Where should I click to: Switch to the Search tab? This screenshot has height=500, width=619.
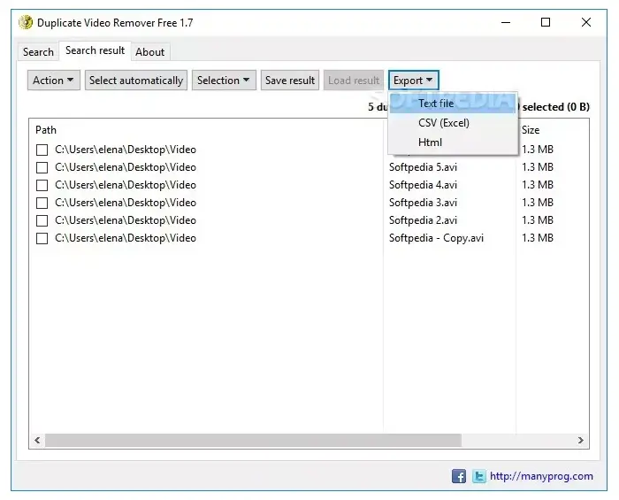38,52
